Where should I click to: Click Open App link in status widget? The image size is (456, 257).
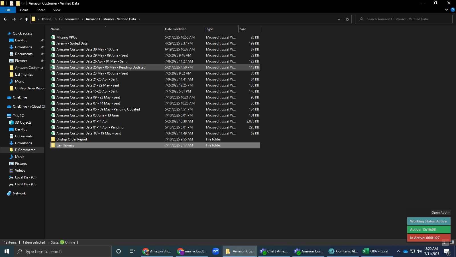point(440,212)
